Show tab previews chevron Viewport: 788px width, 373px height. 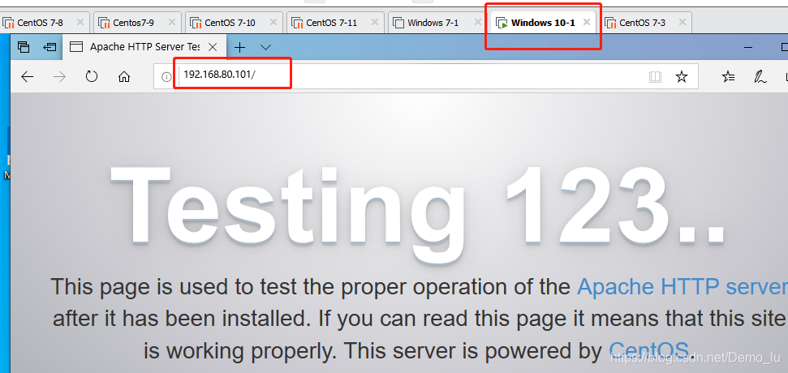point(266,47)
